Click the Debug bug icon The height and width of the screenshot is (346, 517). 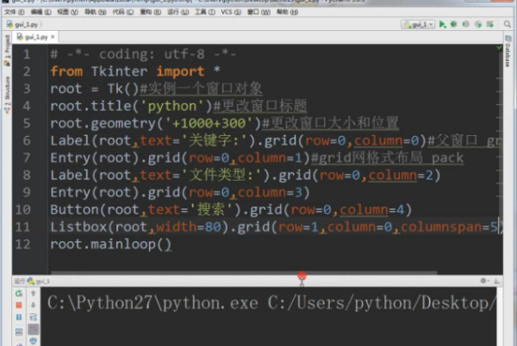click(452, 25)
